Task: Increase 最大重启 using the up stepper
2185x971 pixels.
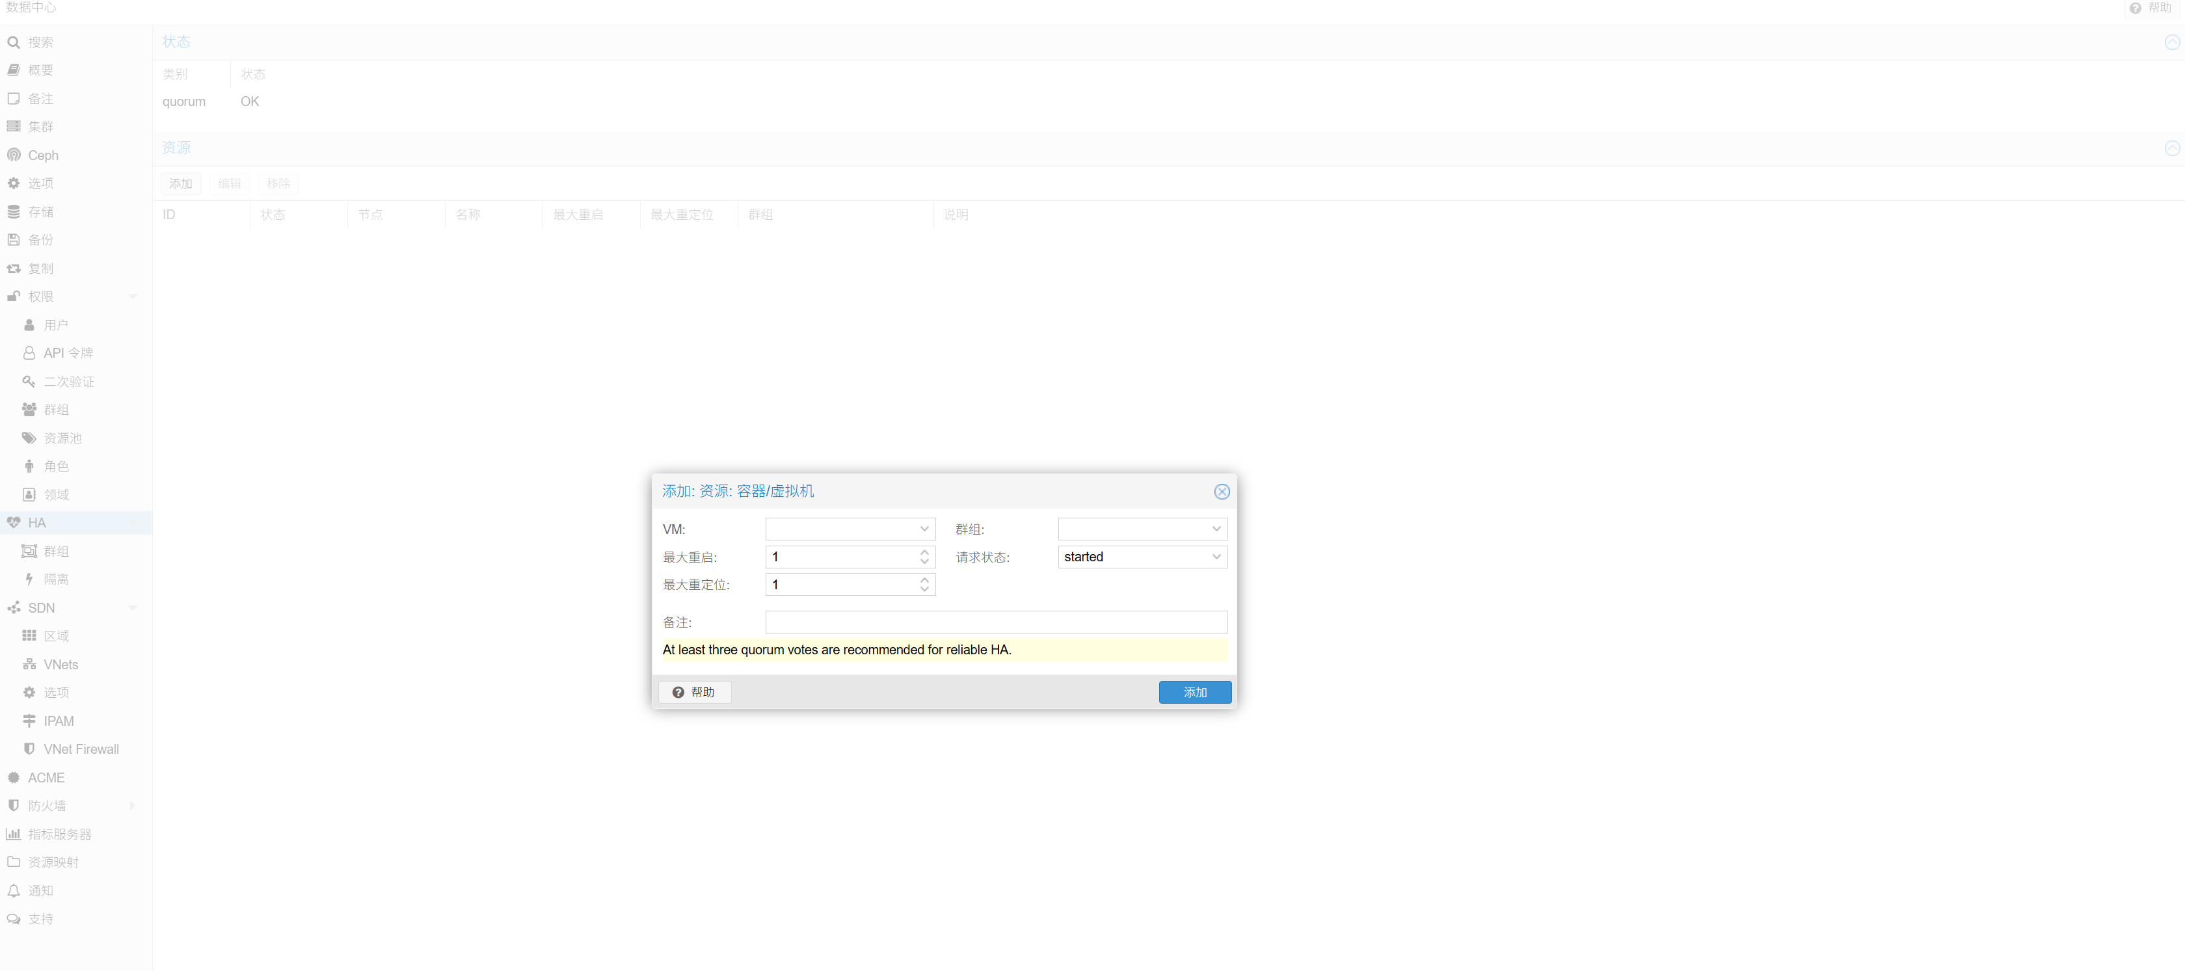Action: tap(924, 552)
